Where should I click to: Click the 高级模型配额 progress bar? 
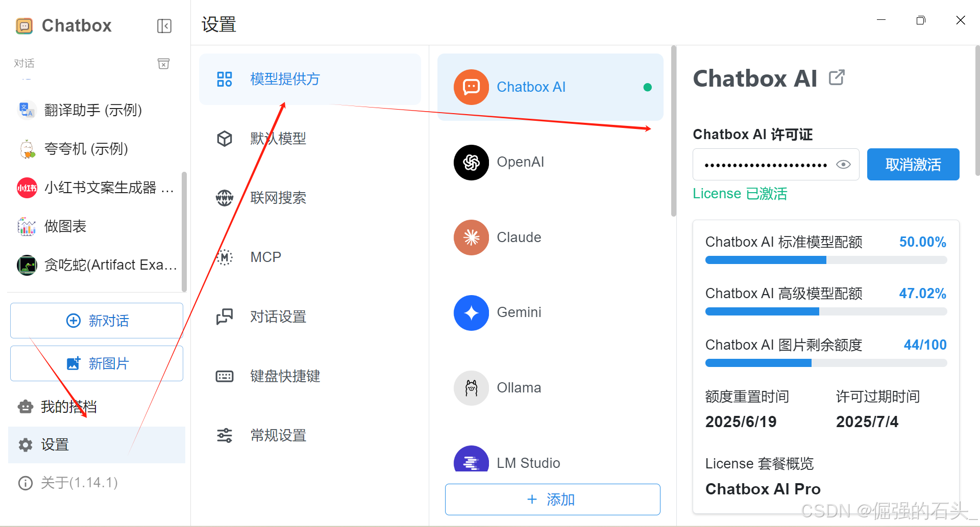click(x=826, y=311)
